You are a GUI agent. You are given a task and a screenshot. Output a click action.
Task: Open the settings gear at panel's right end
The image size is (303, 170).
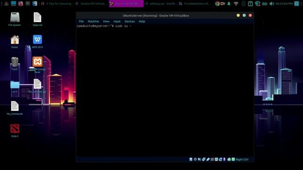point(297,3)
